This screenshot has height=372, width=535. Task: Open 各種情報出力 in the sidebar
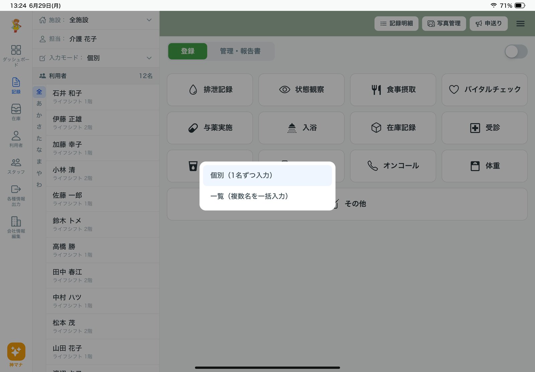click(x=16, y=196)
